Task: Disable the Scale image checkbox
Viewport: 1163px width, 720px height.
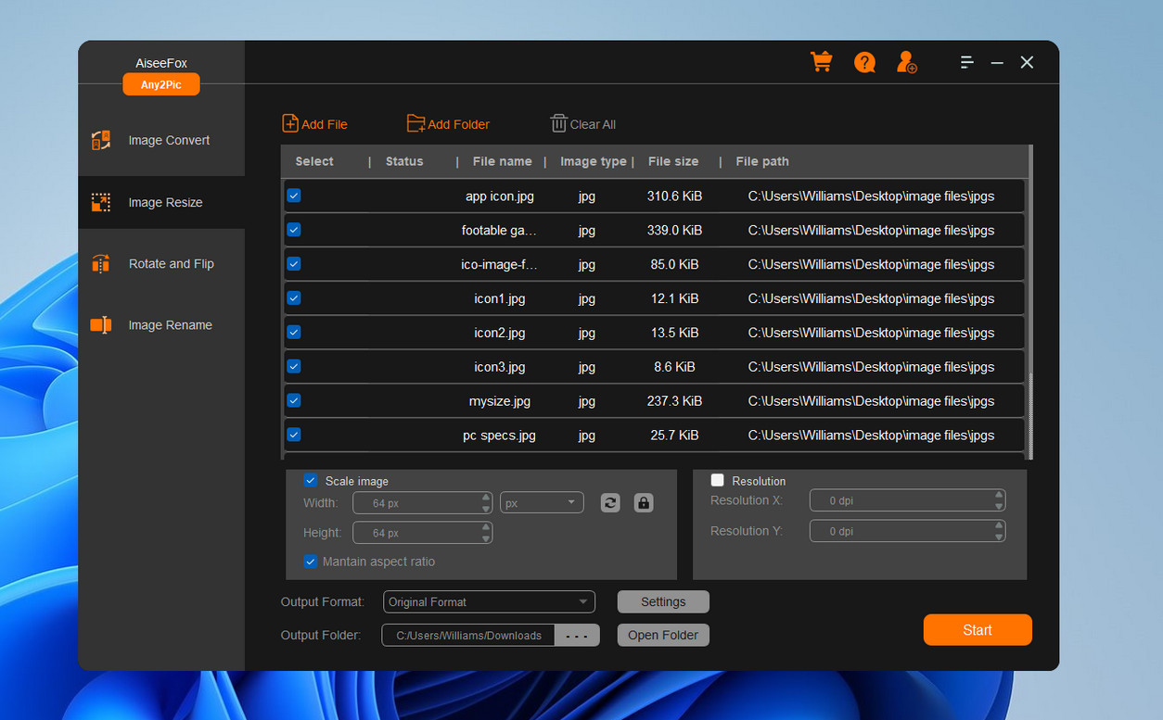Action: tap(311, 481)
